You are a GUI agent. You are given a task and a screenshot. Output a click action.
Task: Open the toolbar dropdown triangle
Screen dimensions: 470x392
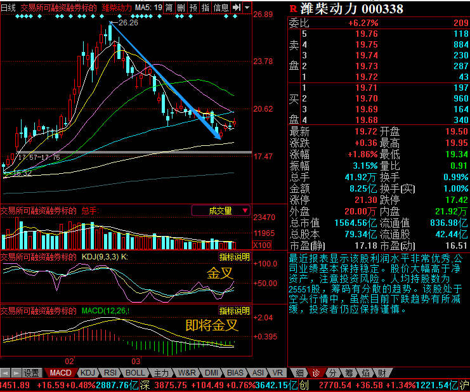click(x=247, y=8)
